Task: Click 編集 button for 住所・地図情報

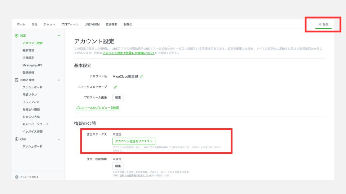Action: click(x=118, y=166)
